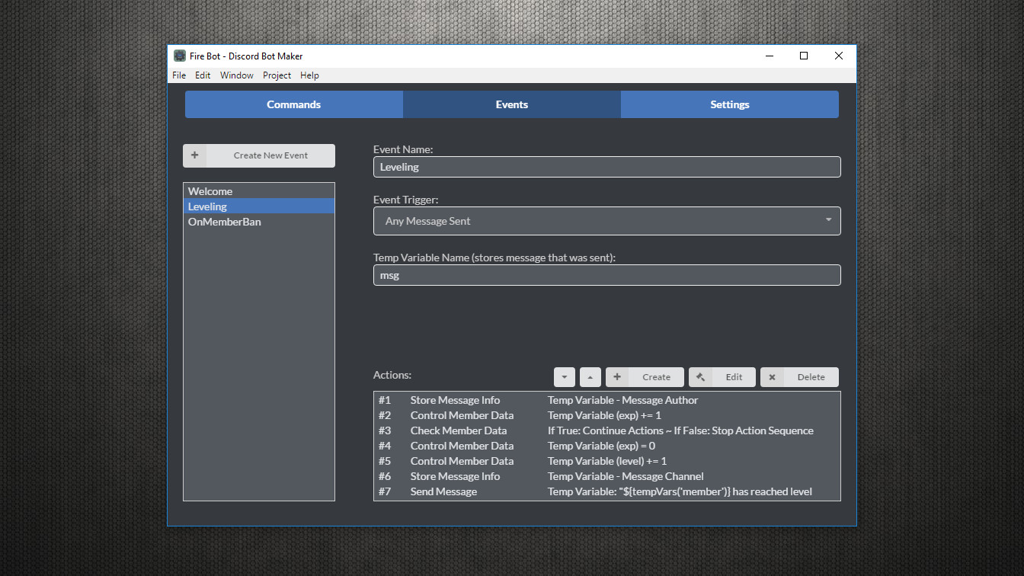Click the up arrow to reorder an action
Image resolution: width=1024 pixels, height=576 pixels.
pyautogui.click(x=590, y=376)
